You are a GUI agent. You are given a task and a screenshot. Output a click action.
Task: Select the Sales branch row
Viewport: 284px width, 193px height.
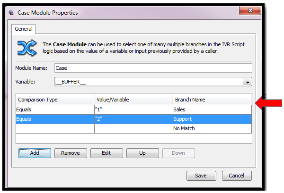tap(212, 109)
